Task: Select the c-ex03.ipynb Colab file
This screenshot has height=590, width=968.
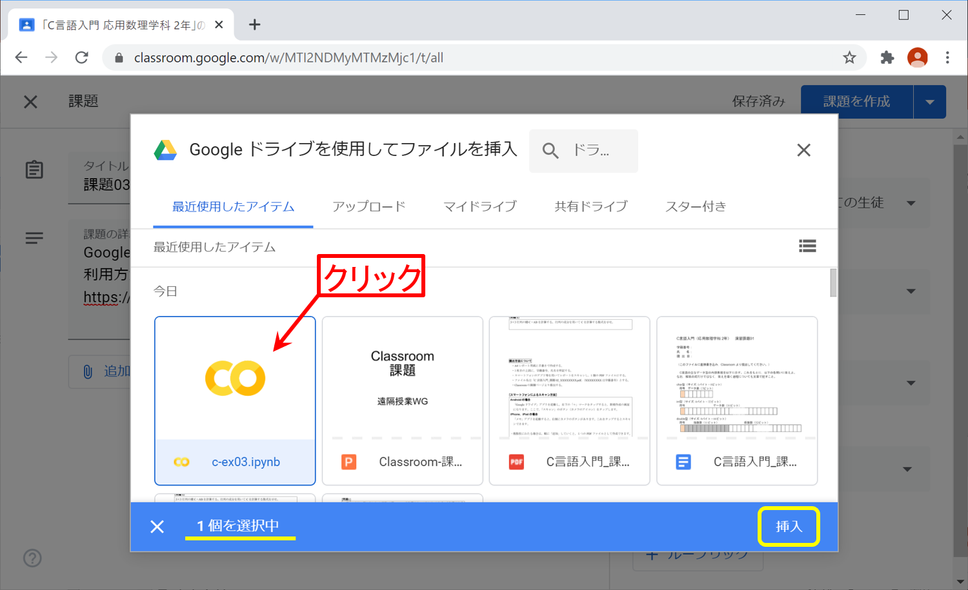Action: [x=235, y=400]
